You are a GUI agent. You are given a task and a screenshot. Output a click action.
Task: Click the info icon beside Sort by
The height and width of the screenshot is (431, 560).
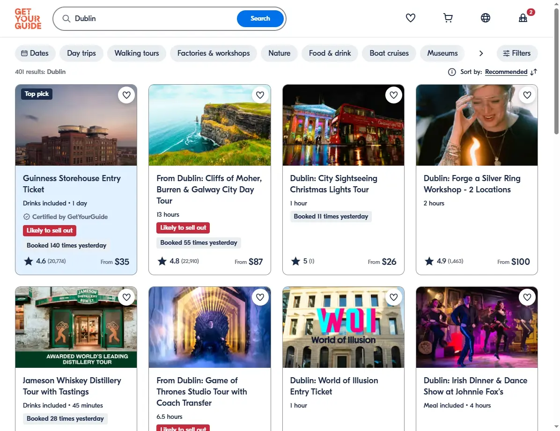(x=452, y=72)
